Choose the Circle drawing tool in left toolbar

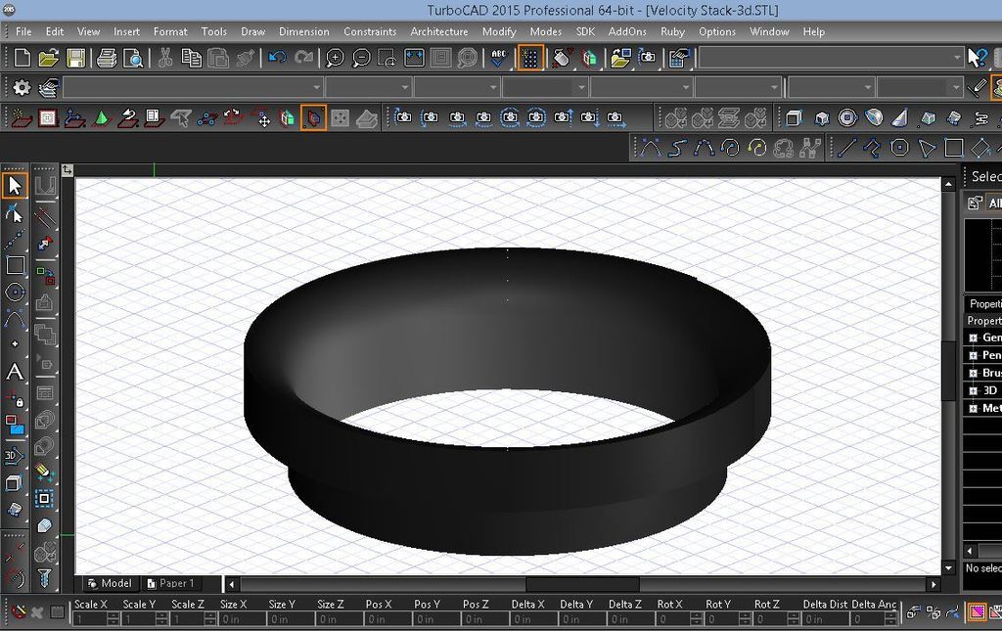15,293
